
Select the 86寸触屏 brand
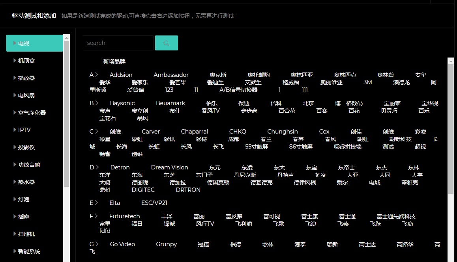point(301,147)
